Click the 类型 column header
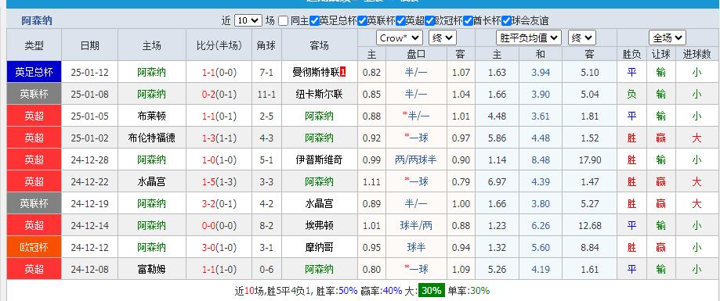 pos(34,45)
